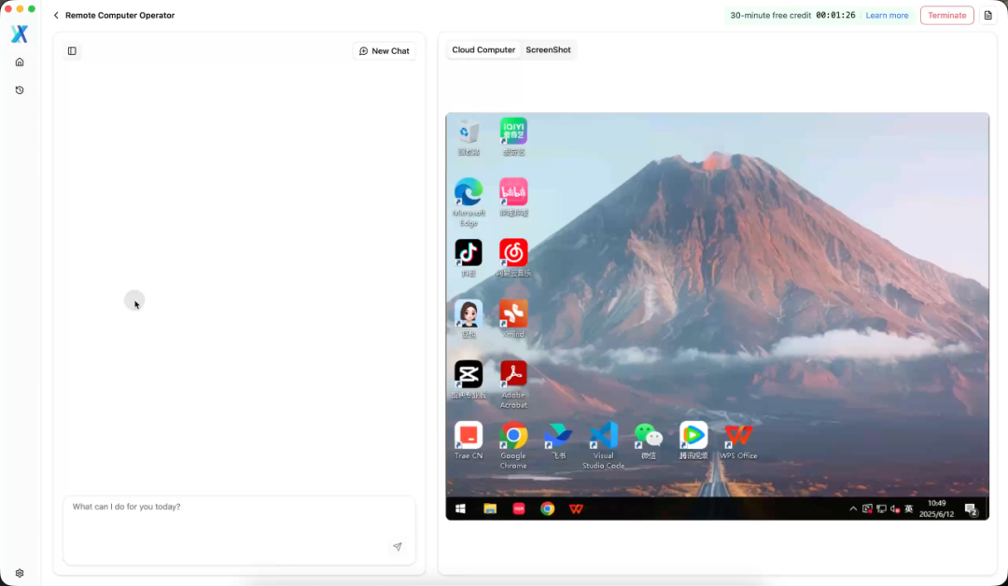Select the iQIYI desktop icon
This screenshot has width=1008, height=586.
(x=513, y=137)
